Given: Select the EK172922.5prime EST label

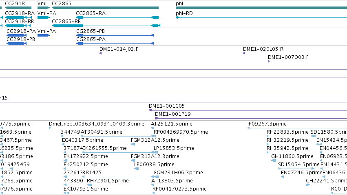Looking at the screenshot, I should coord(86,156).
